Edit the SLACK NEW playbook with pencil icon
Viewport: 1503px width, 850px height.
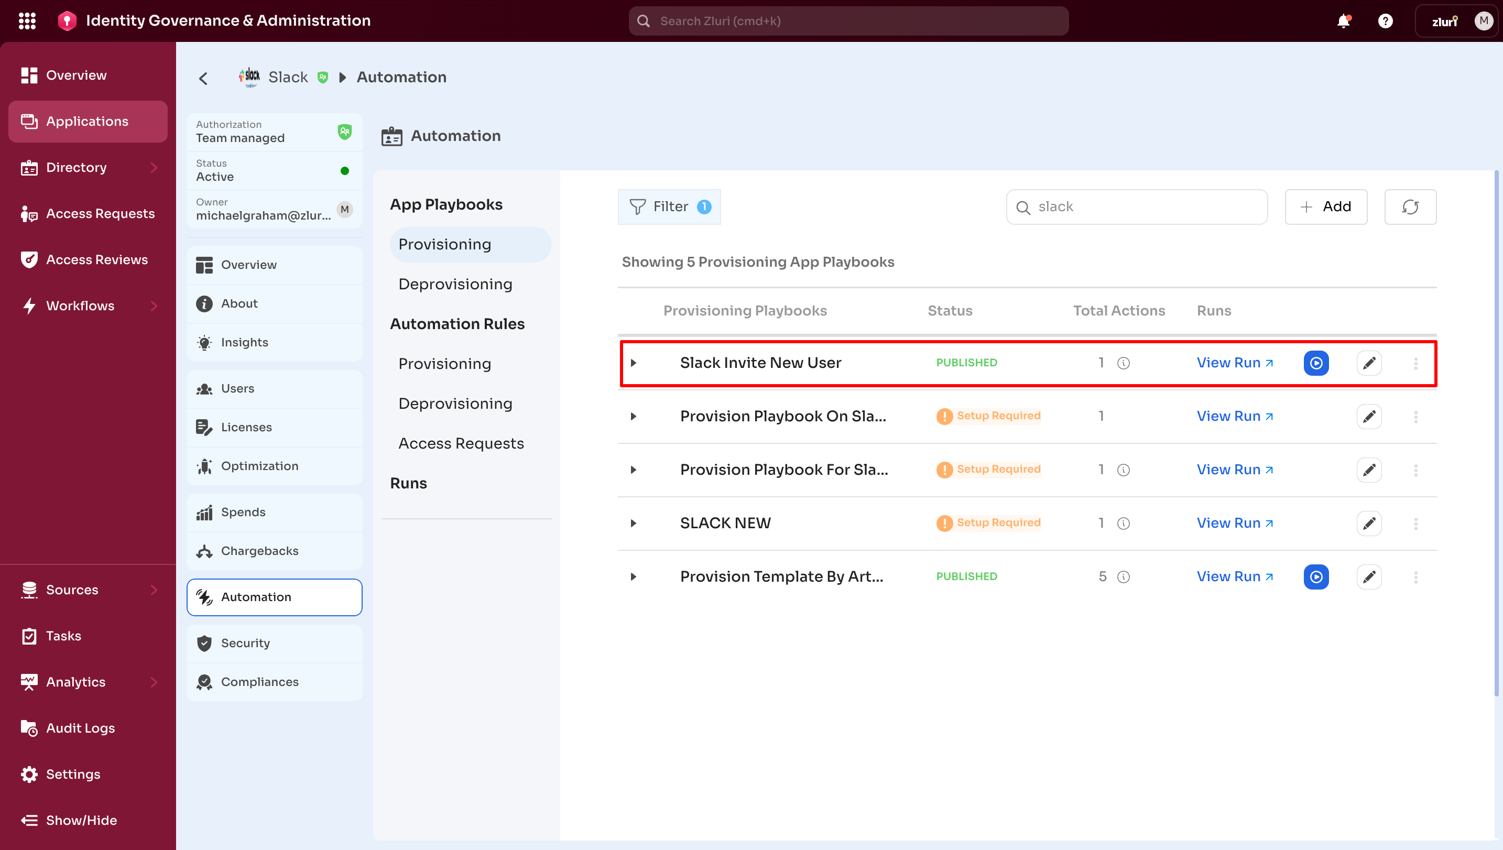click(x=1369, y=523)
